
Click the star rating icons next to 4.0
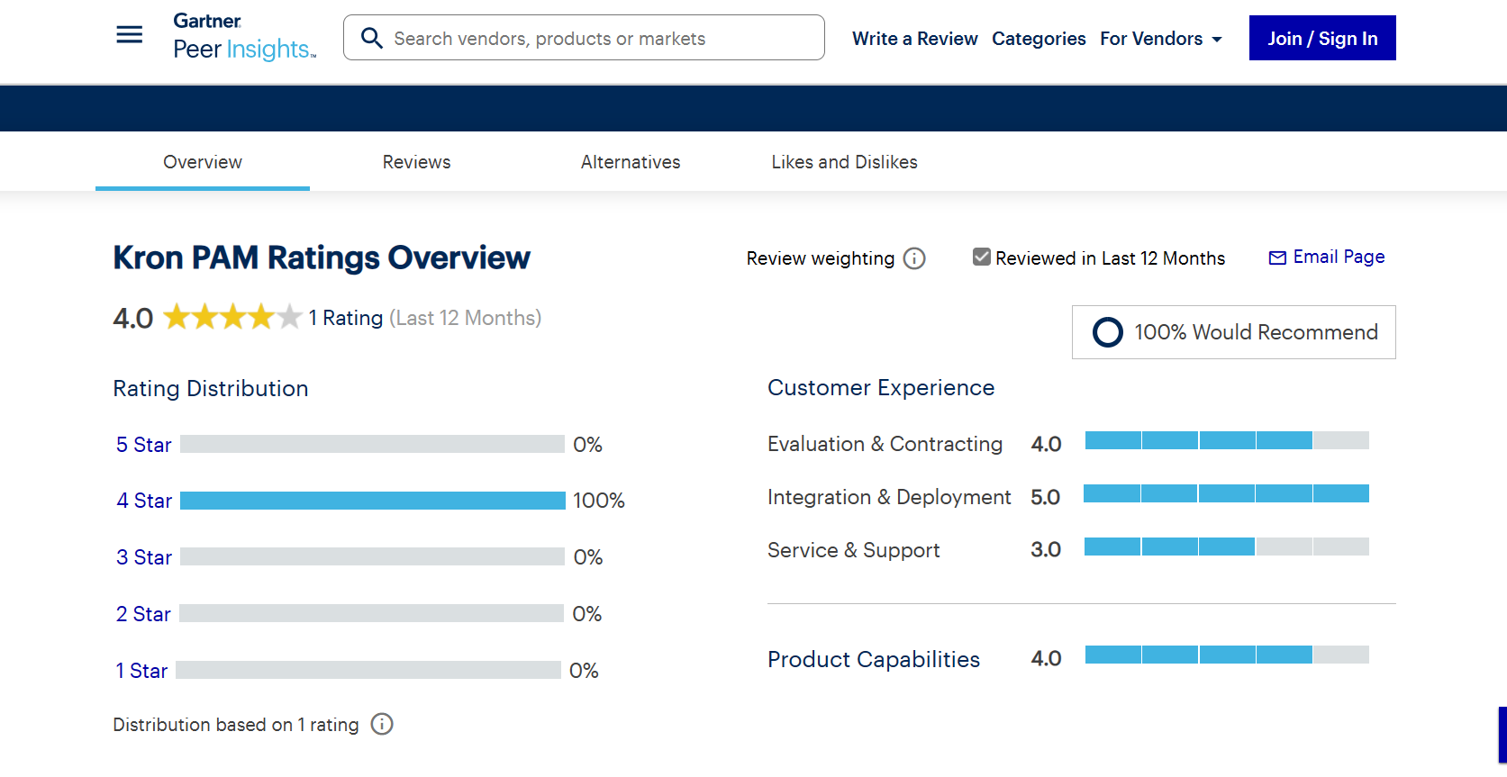click(232, 317)
